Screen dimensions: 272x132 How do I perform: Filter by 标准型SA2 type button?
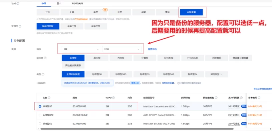(169, 74)
